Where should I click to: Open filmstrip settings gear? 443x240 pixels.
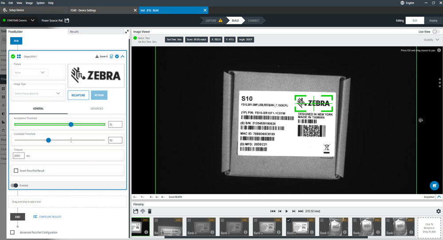pyautogui.click(x=439, y=212)
